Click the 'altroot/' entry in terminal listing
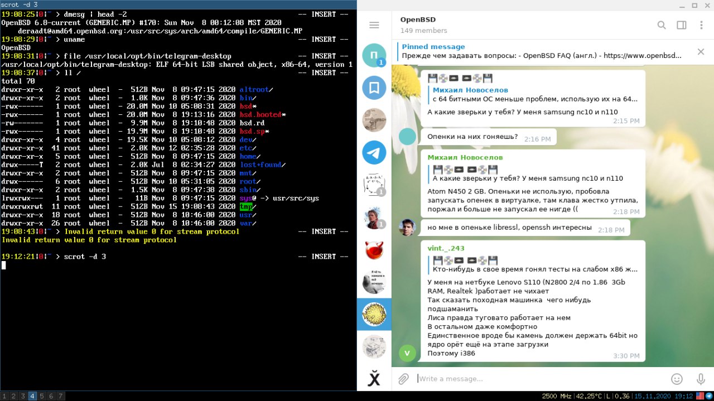The image size is (714, 401). pyautogui.click(x=256, y=89)
